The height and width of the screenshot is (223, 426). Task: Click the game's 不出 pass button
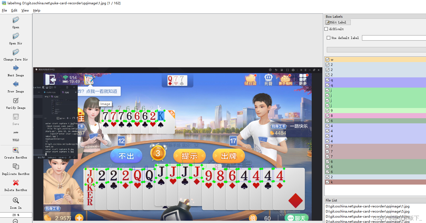pyautogui.click(x=126, y=156)
